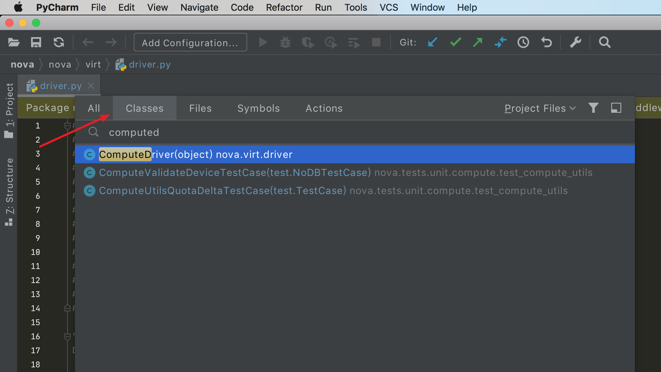Screen dimensions: 661x372
Task: Click the Add Configuration button
Action: click(x=190, y=42)
